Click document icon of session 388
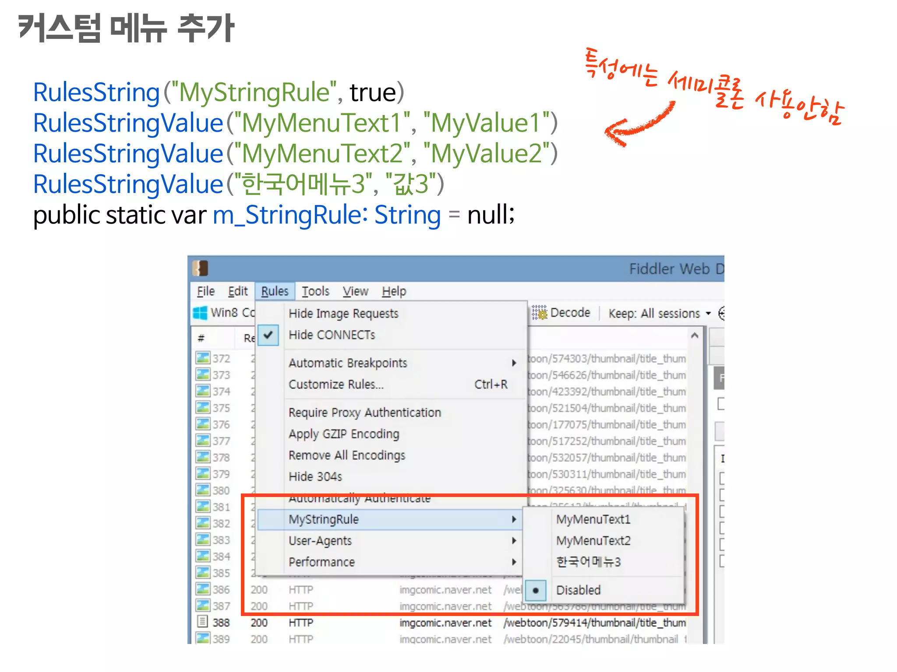The height and width of the screenshot is (672, 897). tap(202, 622)
